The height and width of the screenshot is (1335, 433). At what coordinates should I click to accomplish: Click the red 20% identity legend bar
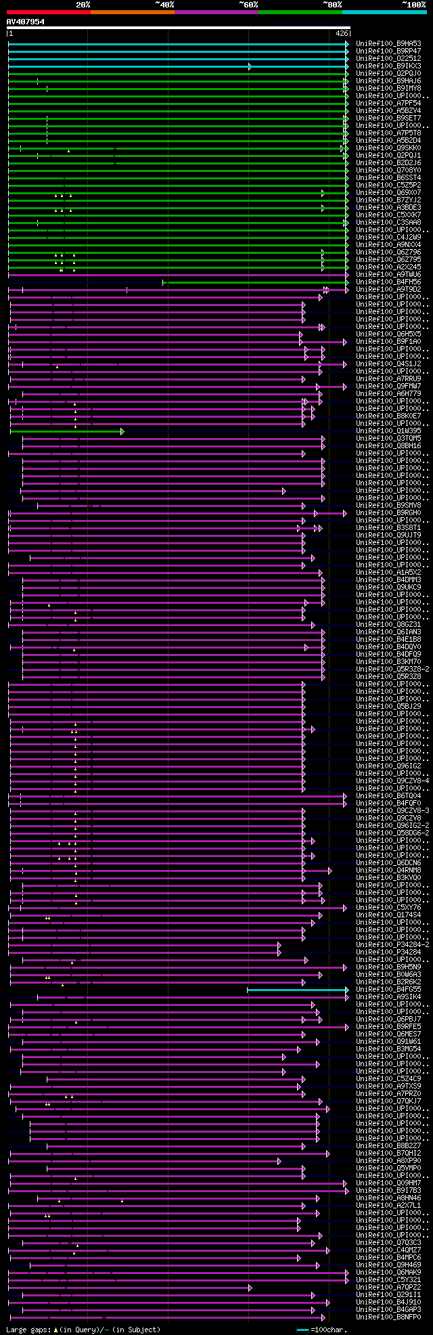48,12
